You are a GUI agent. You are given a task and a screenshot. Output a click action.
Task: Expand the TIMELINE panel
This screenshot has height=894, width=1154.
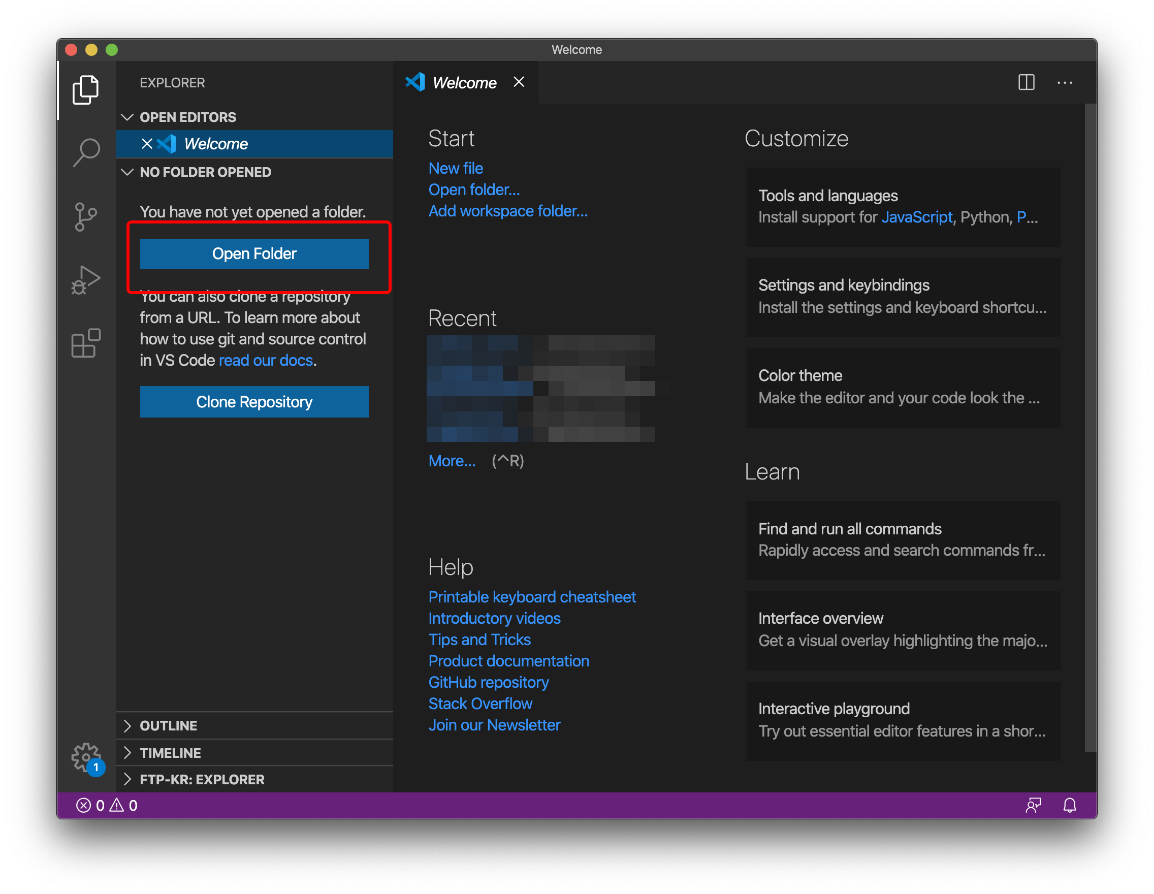[x=170, y=753]
